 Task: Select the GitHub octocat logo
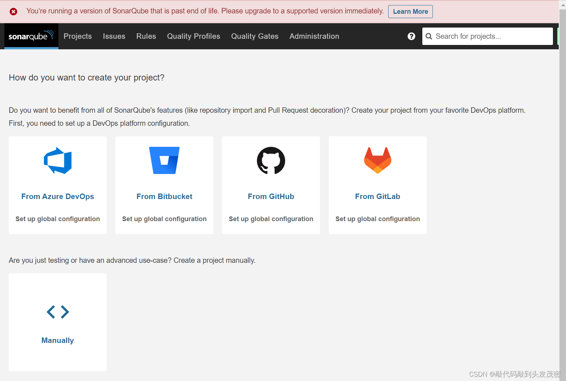coord(271,161)
